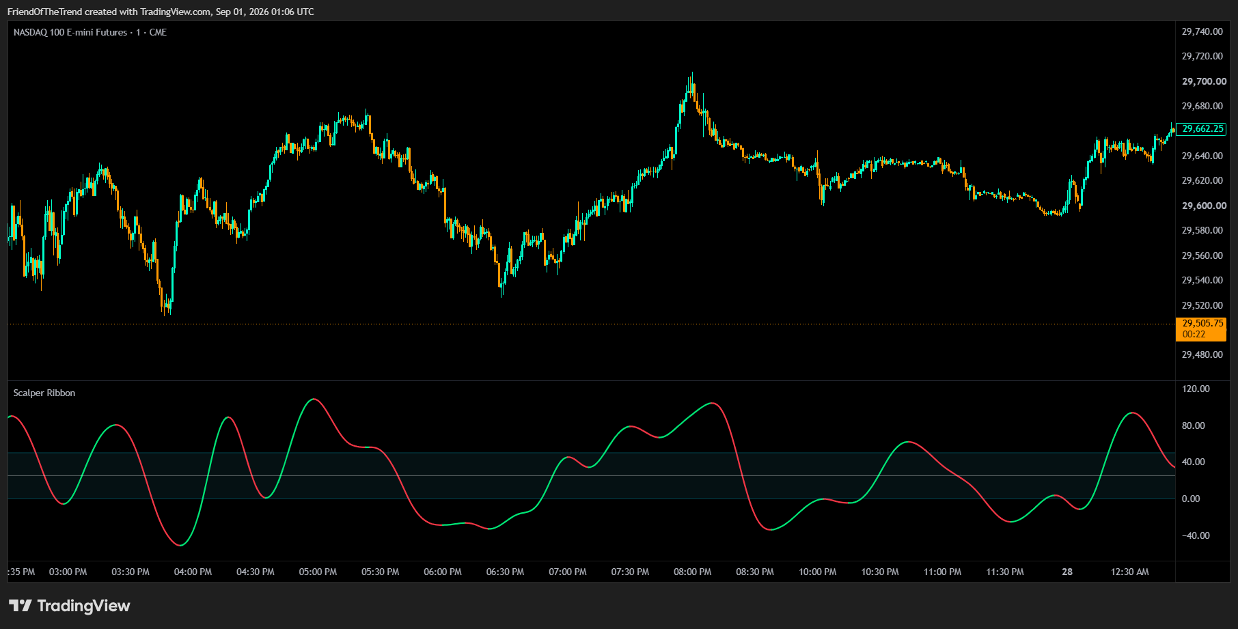Click the 12:30 AM time axis label
Viewport: 1238px width, 629px height.
pos(1130,572)
